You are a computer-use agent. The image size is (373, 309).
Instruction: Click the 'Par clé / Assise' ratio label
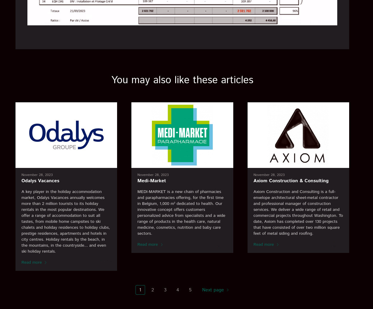79,21
